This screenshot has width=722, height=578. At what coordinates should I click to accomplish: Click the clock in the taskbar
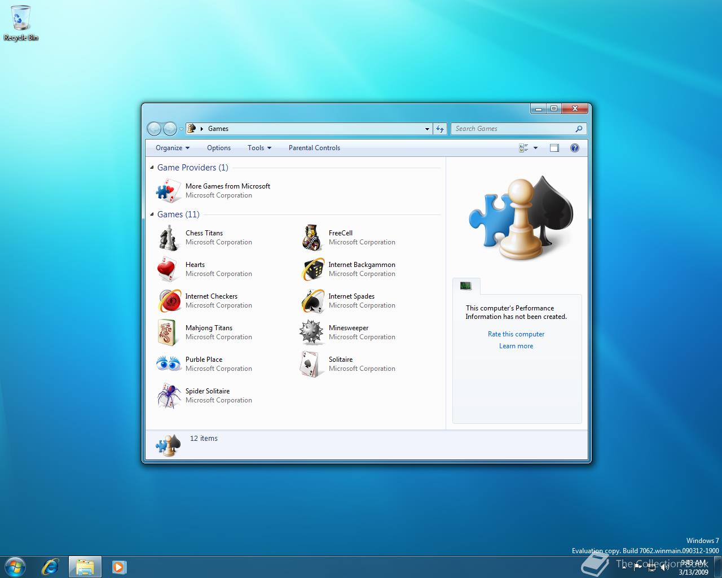pyautogui.click(x=693, y=567)
